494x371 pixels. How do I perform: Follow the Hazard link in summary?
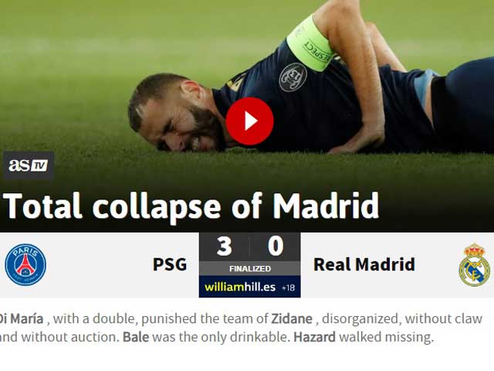pos(314,337)
